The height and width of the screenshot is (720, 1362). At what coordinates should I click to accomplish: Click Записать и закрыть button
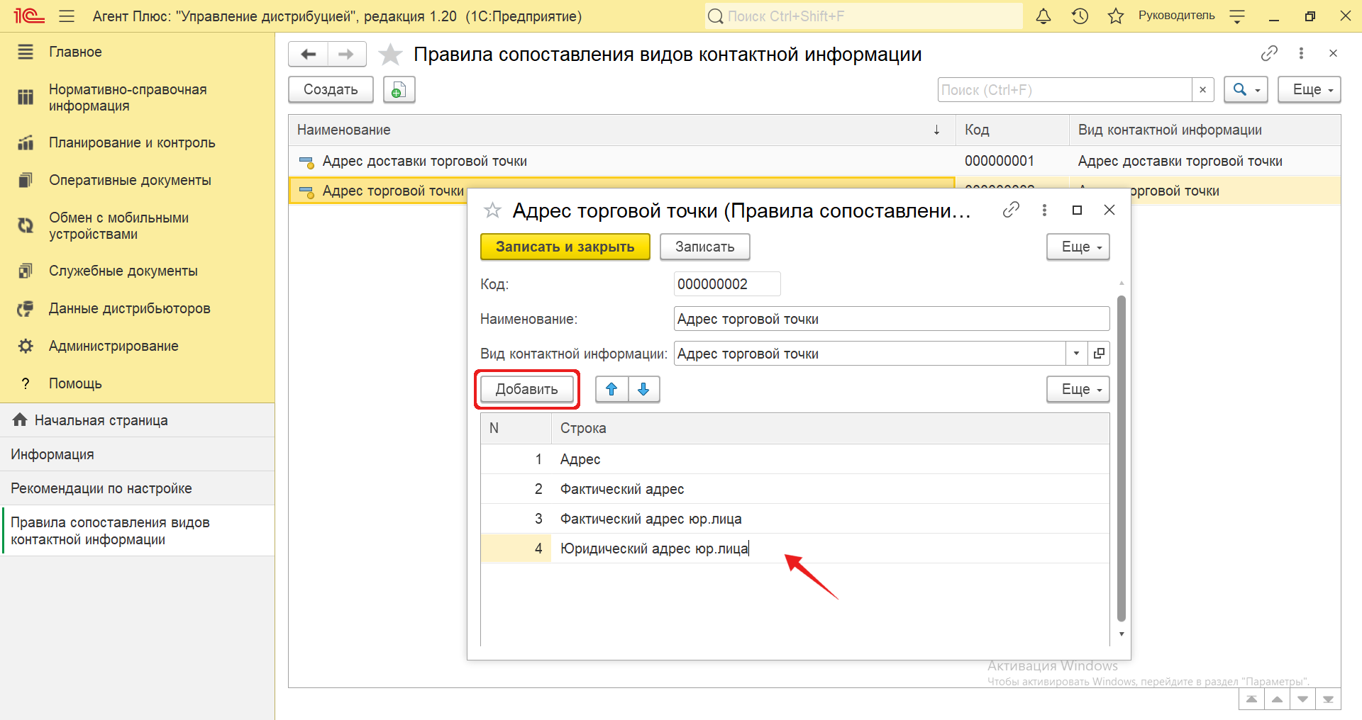[565, 247]
